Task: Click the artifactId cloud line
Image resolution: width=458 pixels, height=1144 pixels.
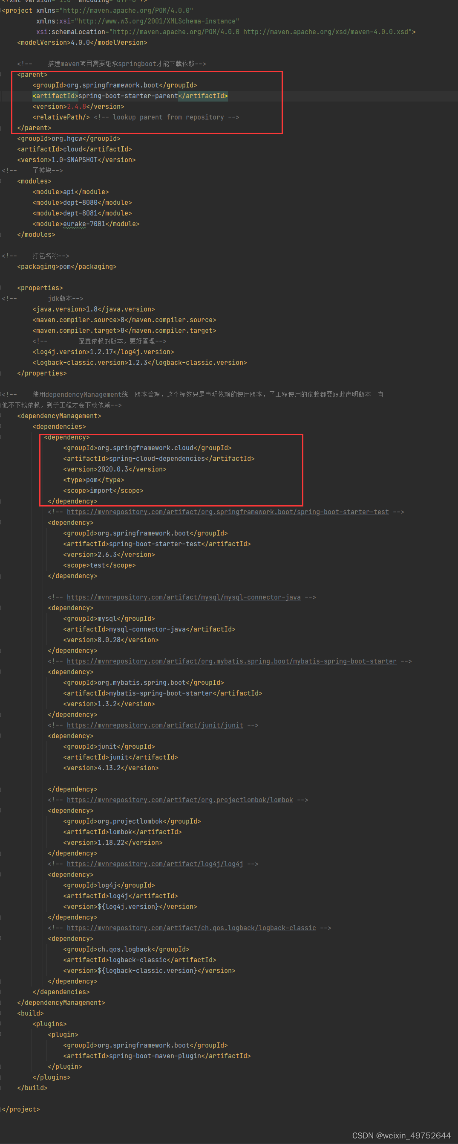Action: tap(75, 149)
